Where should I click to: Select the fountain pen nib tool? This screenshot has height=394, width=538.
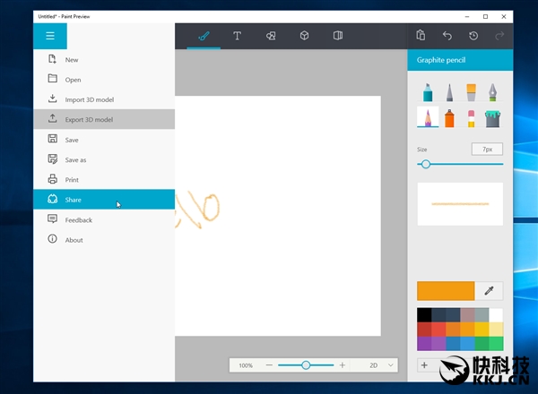[492, 92]
